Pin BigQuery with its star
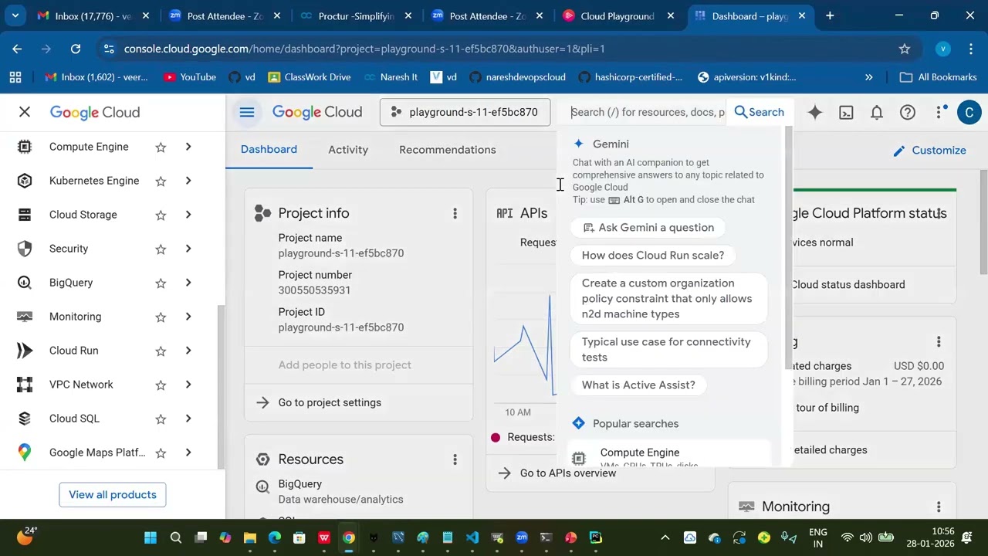Image resolution: width=988 pixels, height=556 pixels. tap(161, 283)
